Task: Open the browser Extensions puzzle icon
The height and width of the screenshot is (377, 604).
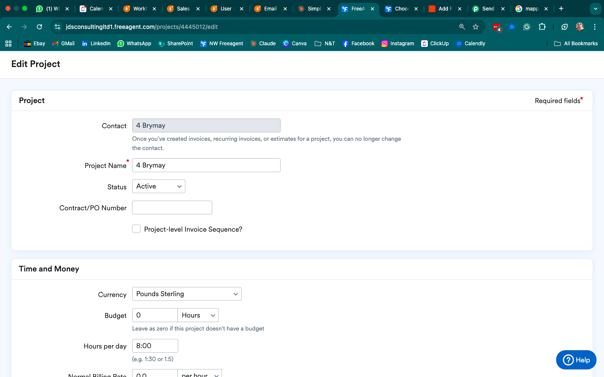Action: pyautogui.click(x=542, y=27)
